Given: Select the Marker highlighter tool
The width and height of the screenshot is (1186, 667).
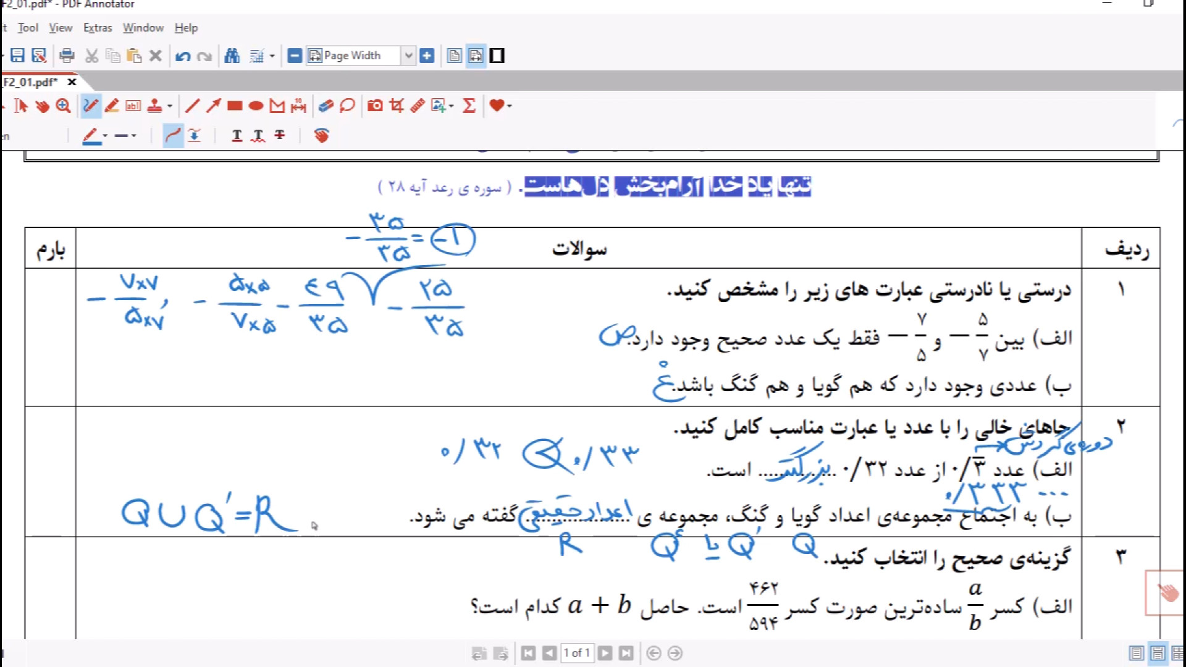Looking at the screenshot, I should [112, 106].
